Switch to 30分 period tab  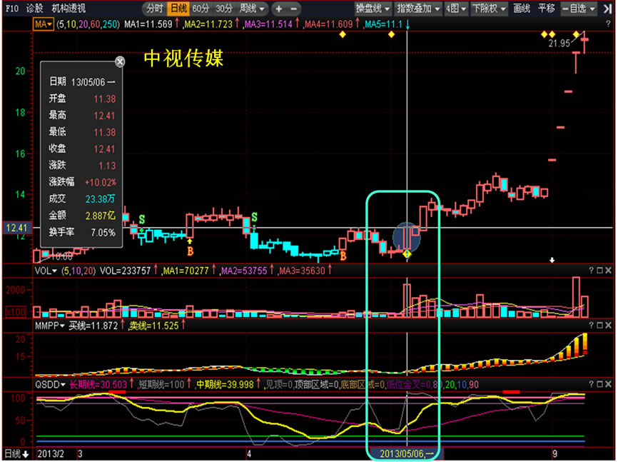(224, 9)
